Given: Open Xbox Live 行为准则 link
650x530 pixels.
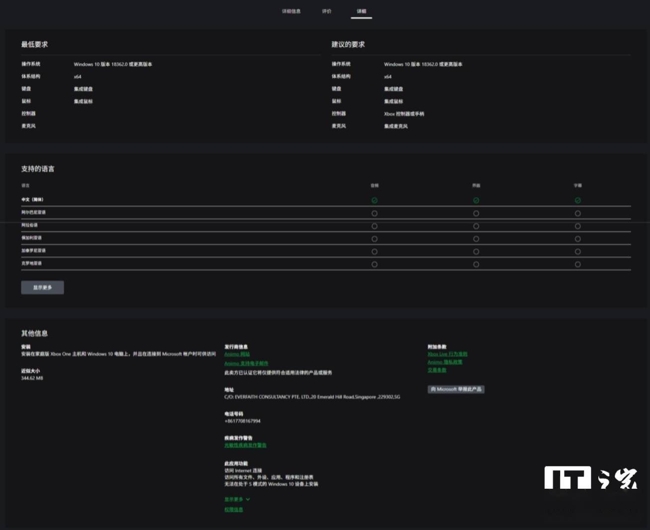Looking at the screenshot, I should click(447, 354).
